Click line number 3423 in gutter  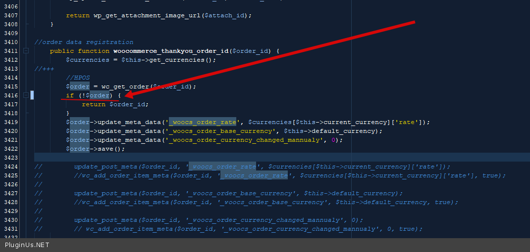click(10, 158)
